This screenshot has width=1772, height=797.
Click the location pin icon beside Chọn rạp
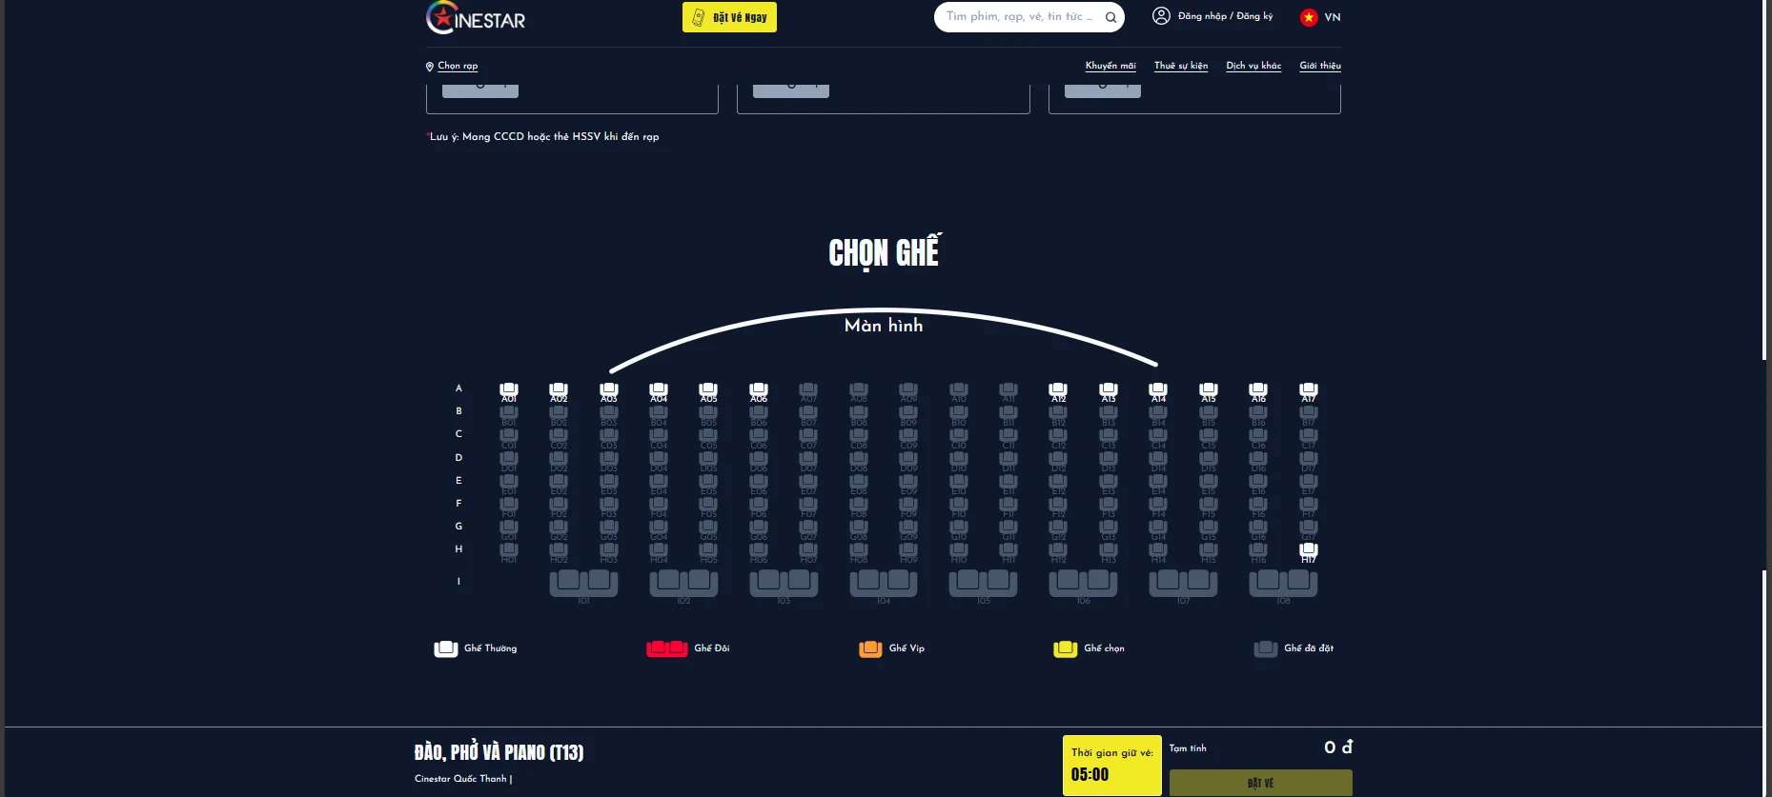(x=430, y=67)
